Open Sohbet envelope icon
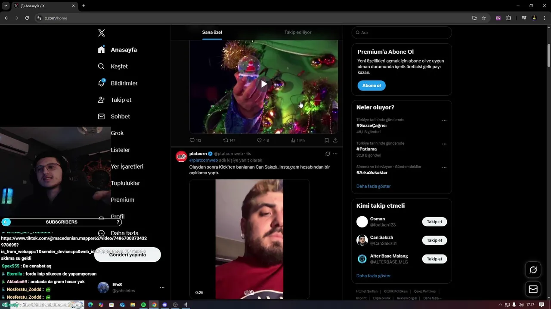 point(101,116)
